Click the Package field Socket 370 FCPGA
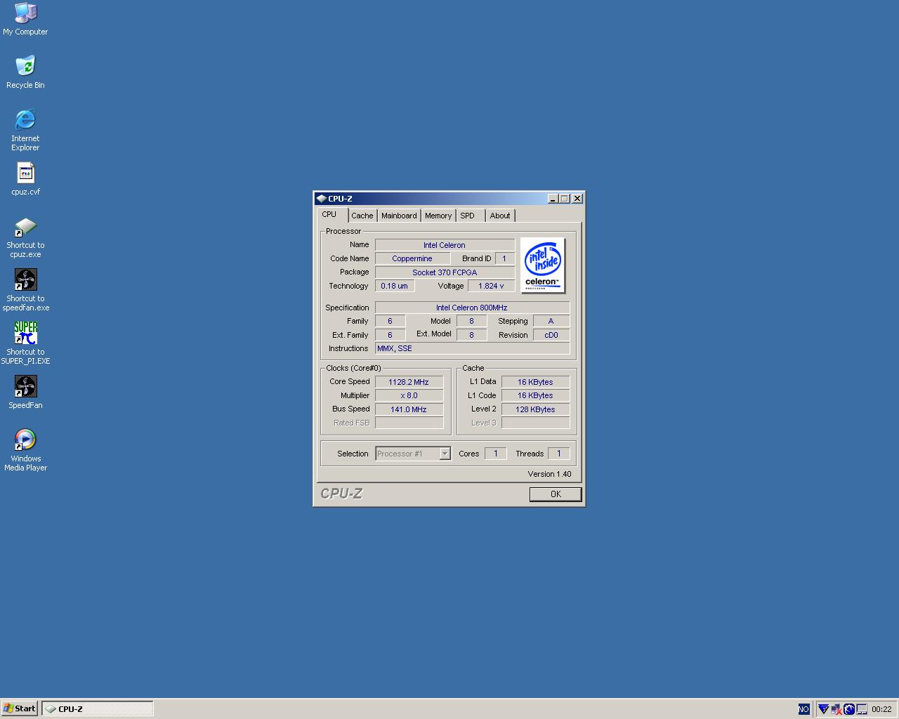 [445, 272]
